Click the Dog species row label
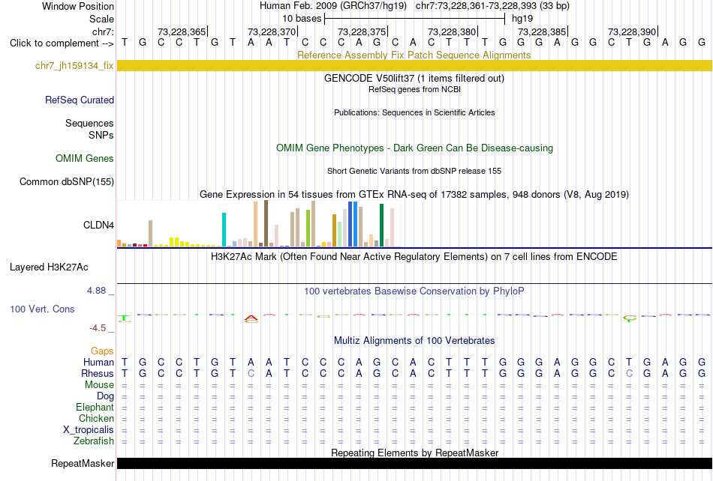The image size is (713, 481). pos(105,396)
